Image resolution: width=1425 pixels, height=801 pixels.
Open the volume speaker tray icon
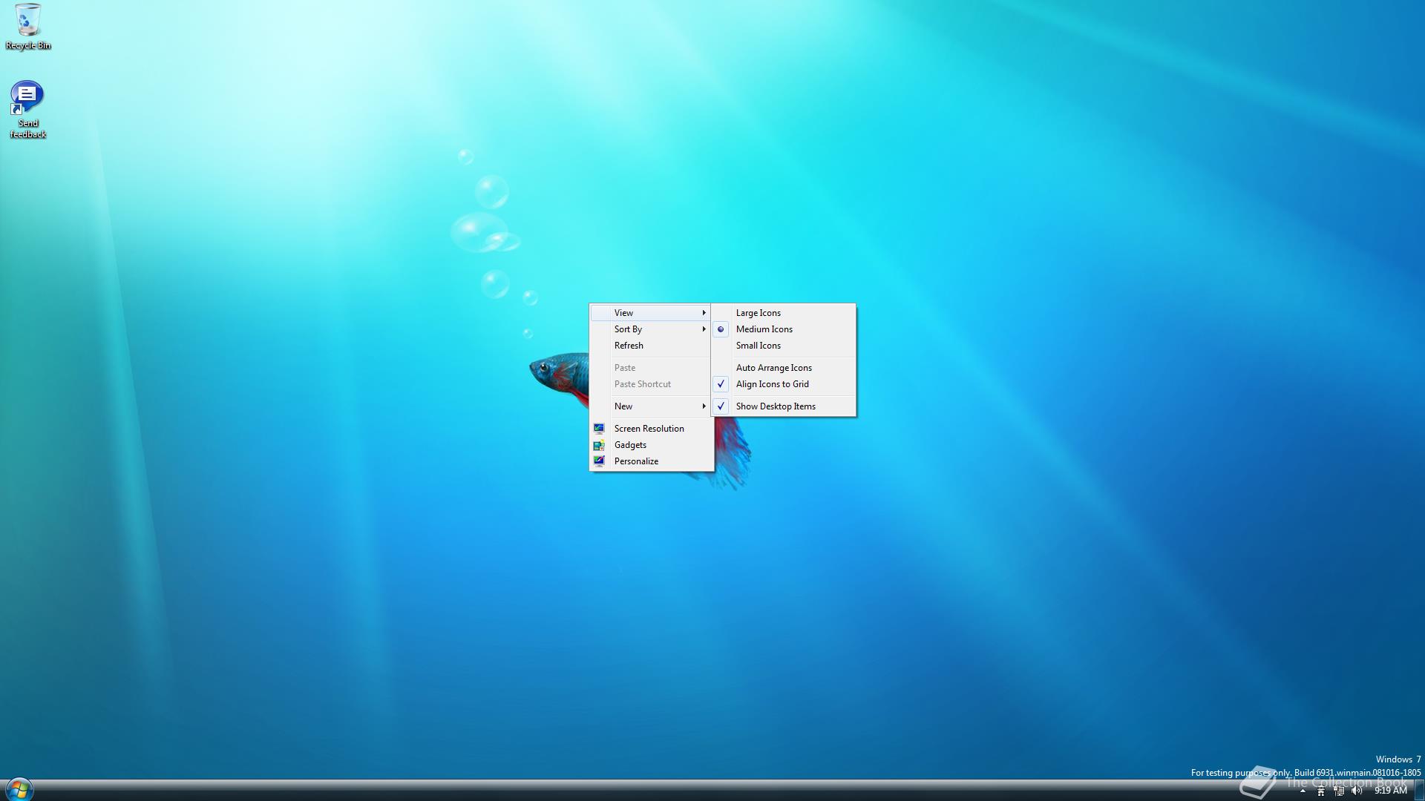[1357, 791]
